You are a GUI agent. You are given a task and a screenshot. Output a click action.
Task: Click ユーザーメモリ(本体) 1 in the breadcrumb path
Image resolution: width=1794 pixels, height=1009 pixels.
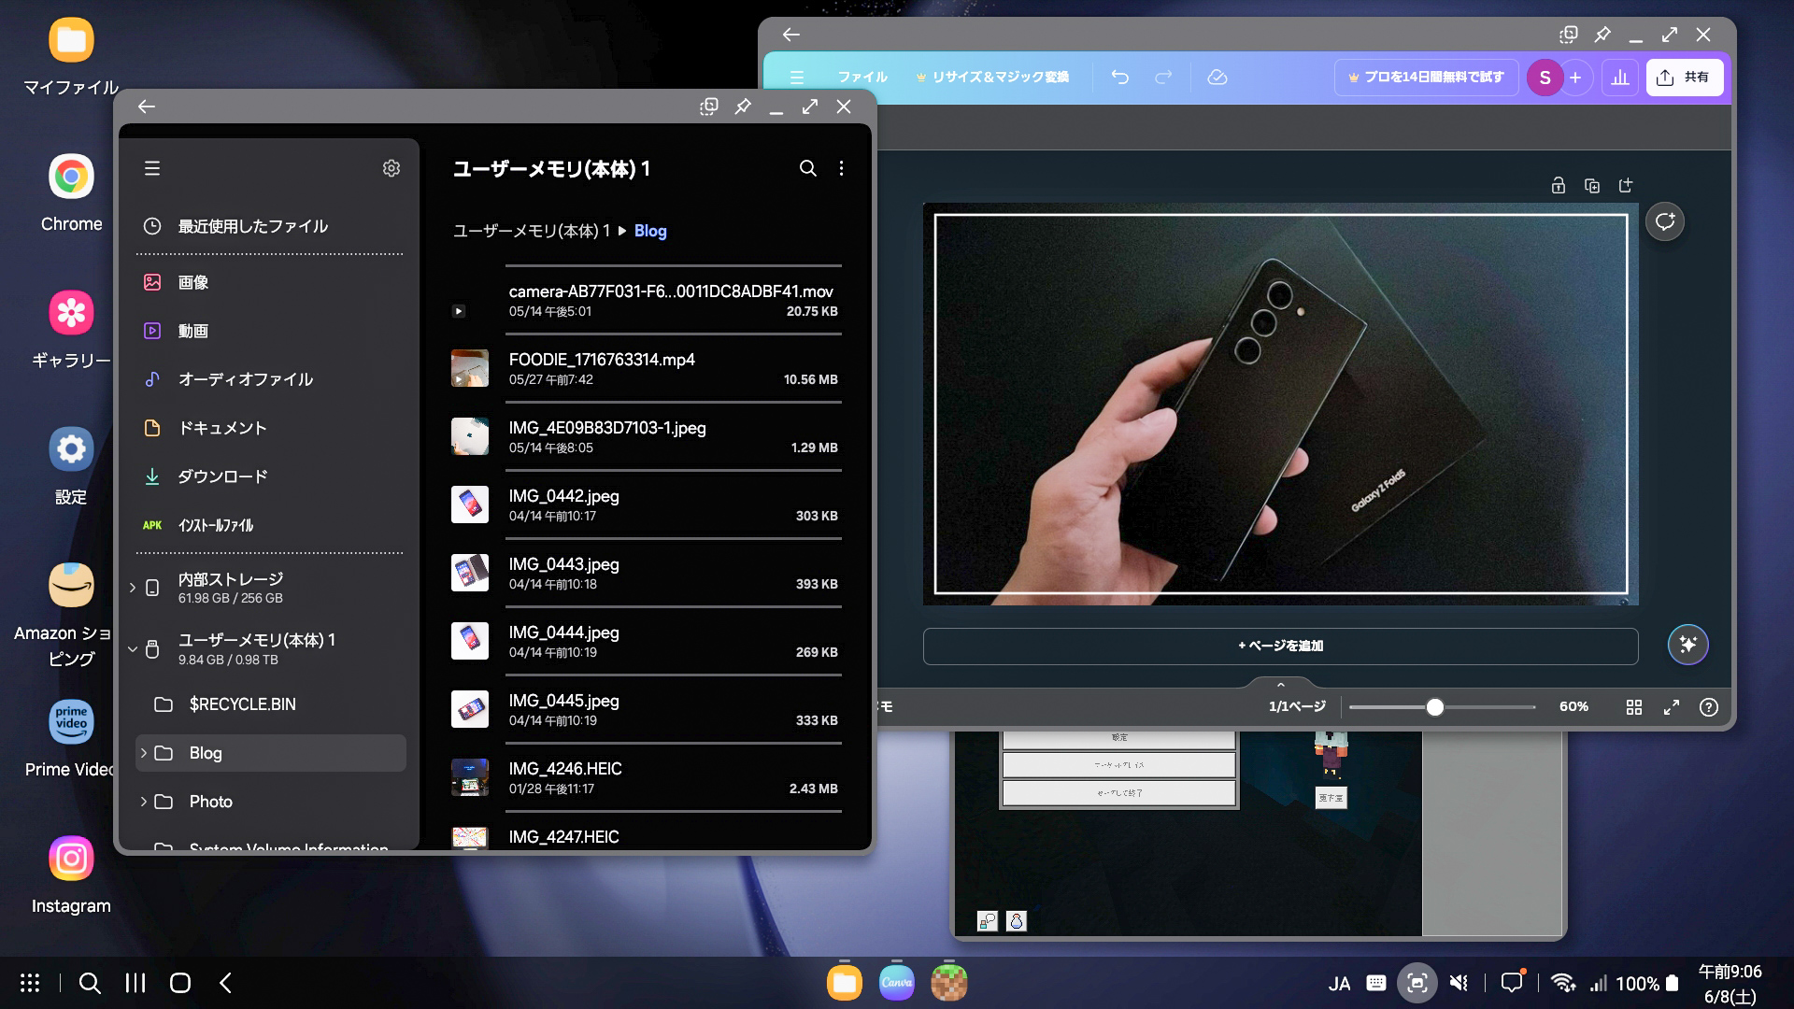(x=531, y=231)
